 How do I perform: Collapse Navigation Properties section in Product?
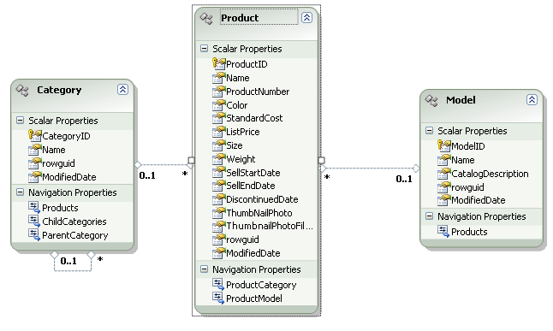(204, 269)
